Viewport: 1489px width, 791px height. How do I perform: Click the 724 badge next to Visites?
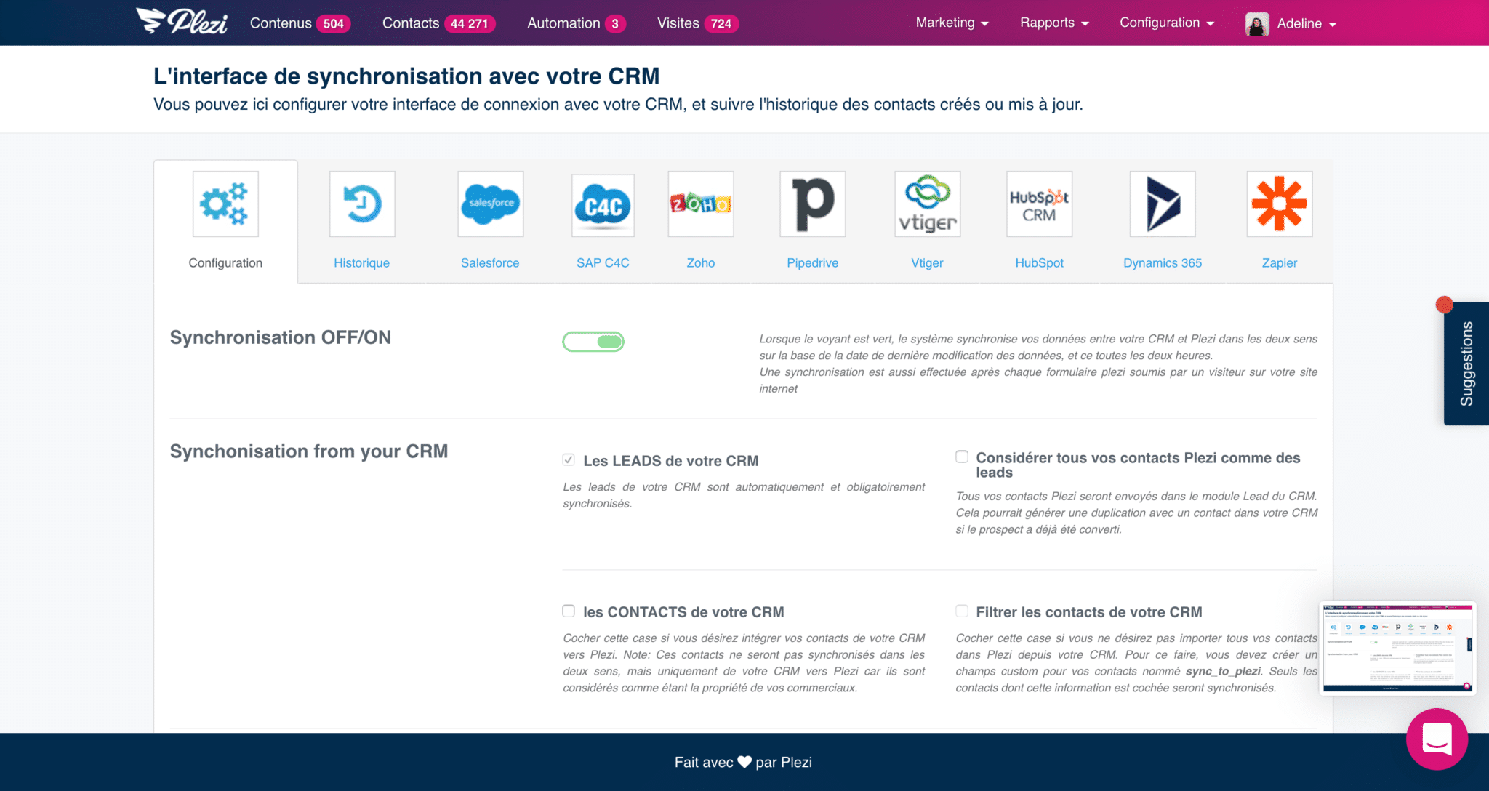click(721, 24)
